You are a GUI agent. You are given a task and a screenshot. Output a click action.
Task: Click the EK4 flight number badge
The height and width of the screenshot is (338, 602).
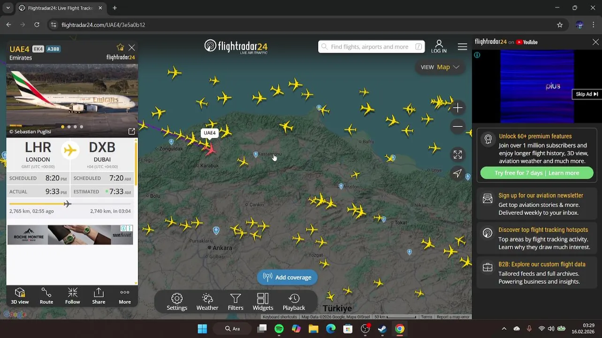coord(38,49)
